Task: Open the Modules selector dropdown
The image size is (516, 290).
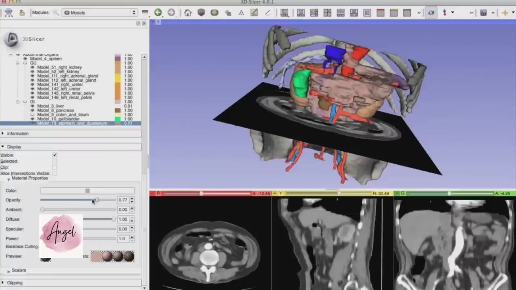Action: click(x=100, y=12)
